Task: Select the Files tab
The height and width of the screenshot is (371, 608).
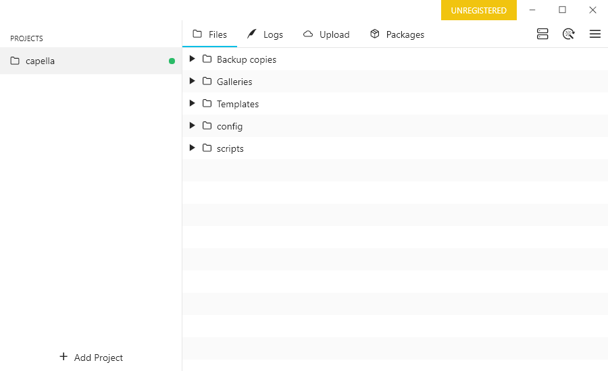Action: (x=209, y=34)
